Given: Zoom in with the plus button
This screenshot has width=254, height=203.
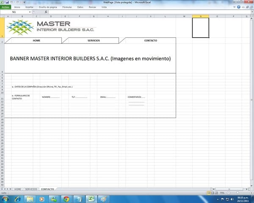Looking at the screenshot, I should tap(252, 193).
